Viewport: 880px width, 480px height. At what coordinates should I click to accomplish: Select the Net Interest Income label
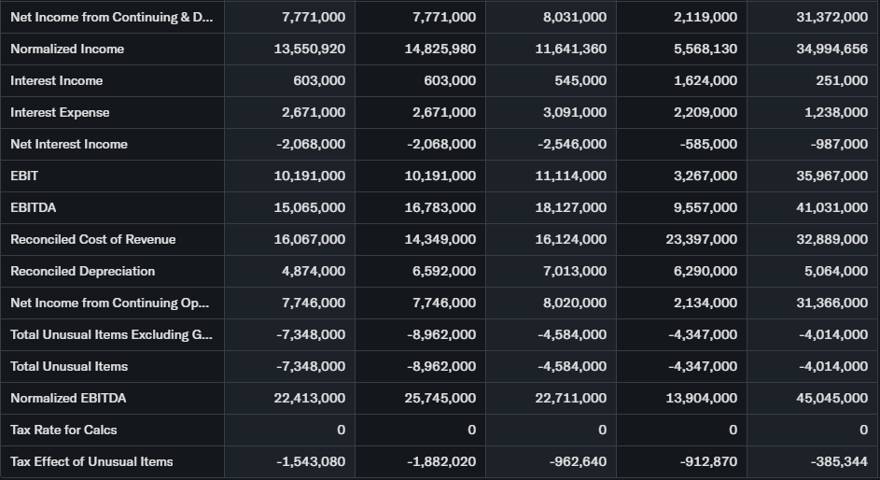pyautogui.click(x=69, y=144)
